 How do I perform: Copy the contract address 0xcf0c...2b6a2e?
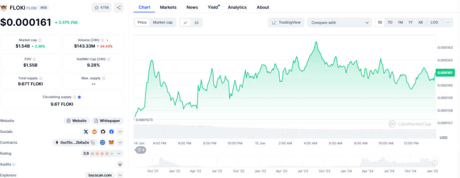[93, 143]
